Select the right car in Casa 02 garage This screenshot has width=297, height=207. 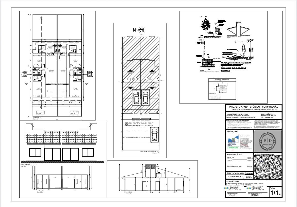(x=145, y=98)
